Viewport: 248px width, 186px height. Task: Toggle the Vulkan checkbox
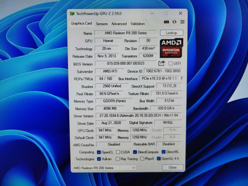99,159
